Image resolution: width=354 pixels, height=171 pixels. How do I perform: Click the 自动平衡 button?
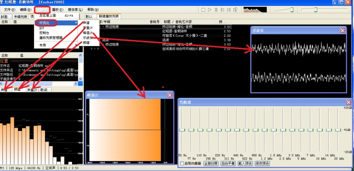click(228, 163)
